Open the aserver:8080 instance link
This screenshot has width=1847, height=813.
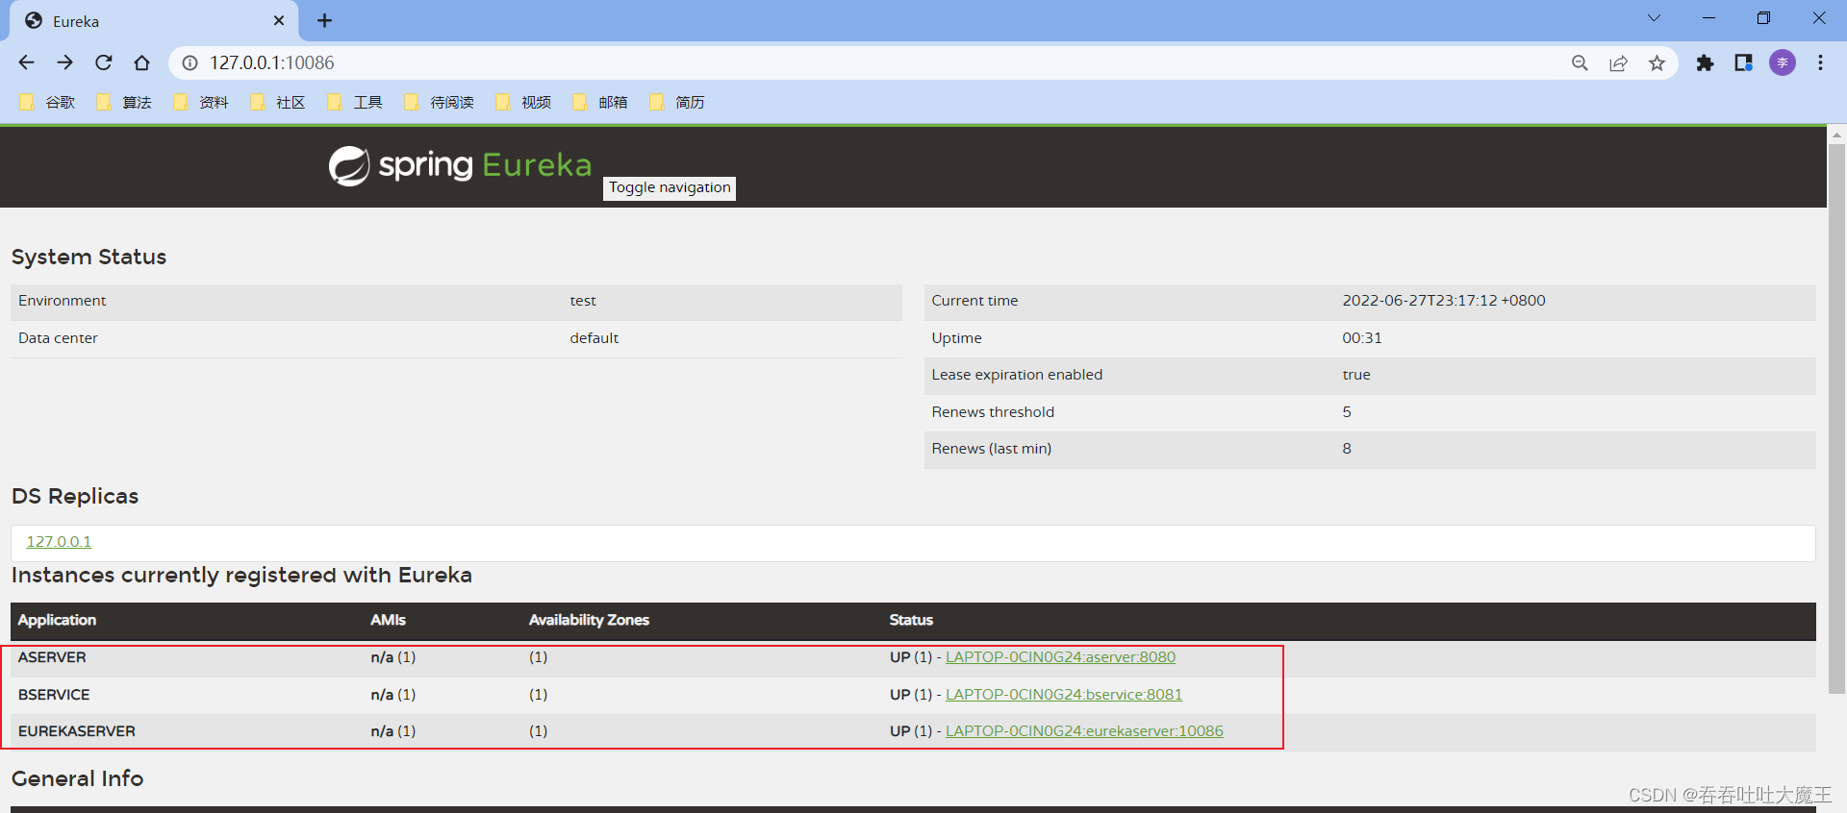(1060, 657)
